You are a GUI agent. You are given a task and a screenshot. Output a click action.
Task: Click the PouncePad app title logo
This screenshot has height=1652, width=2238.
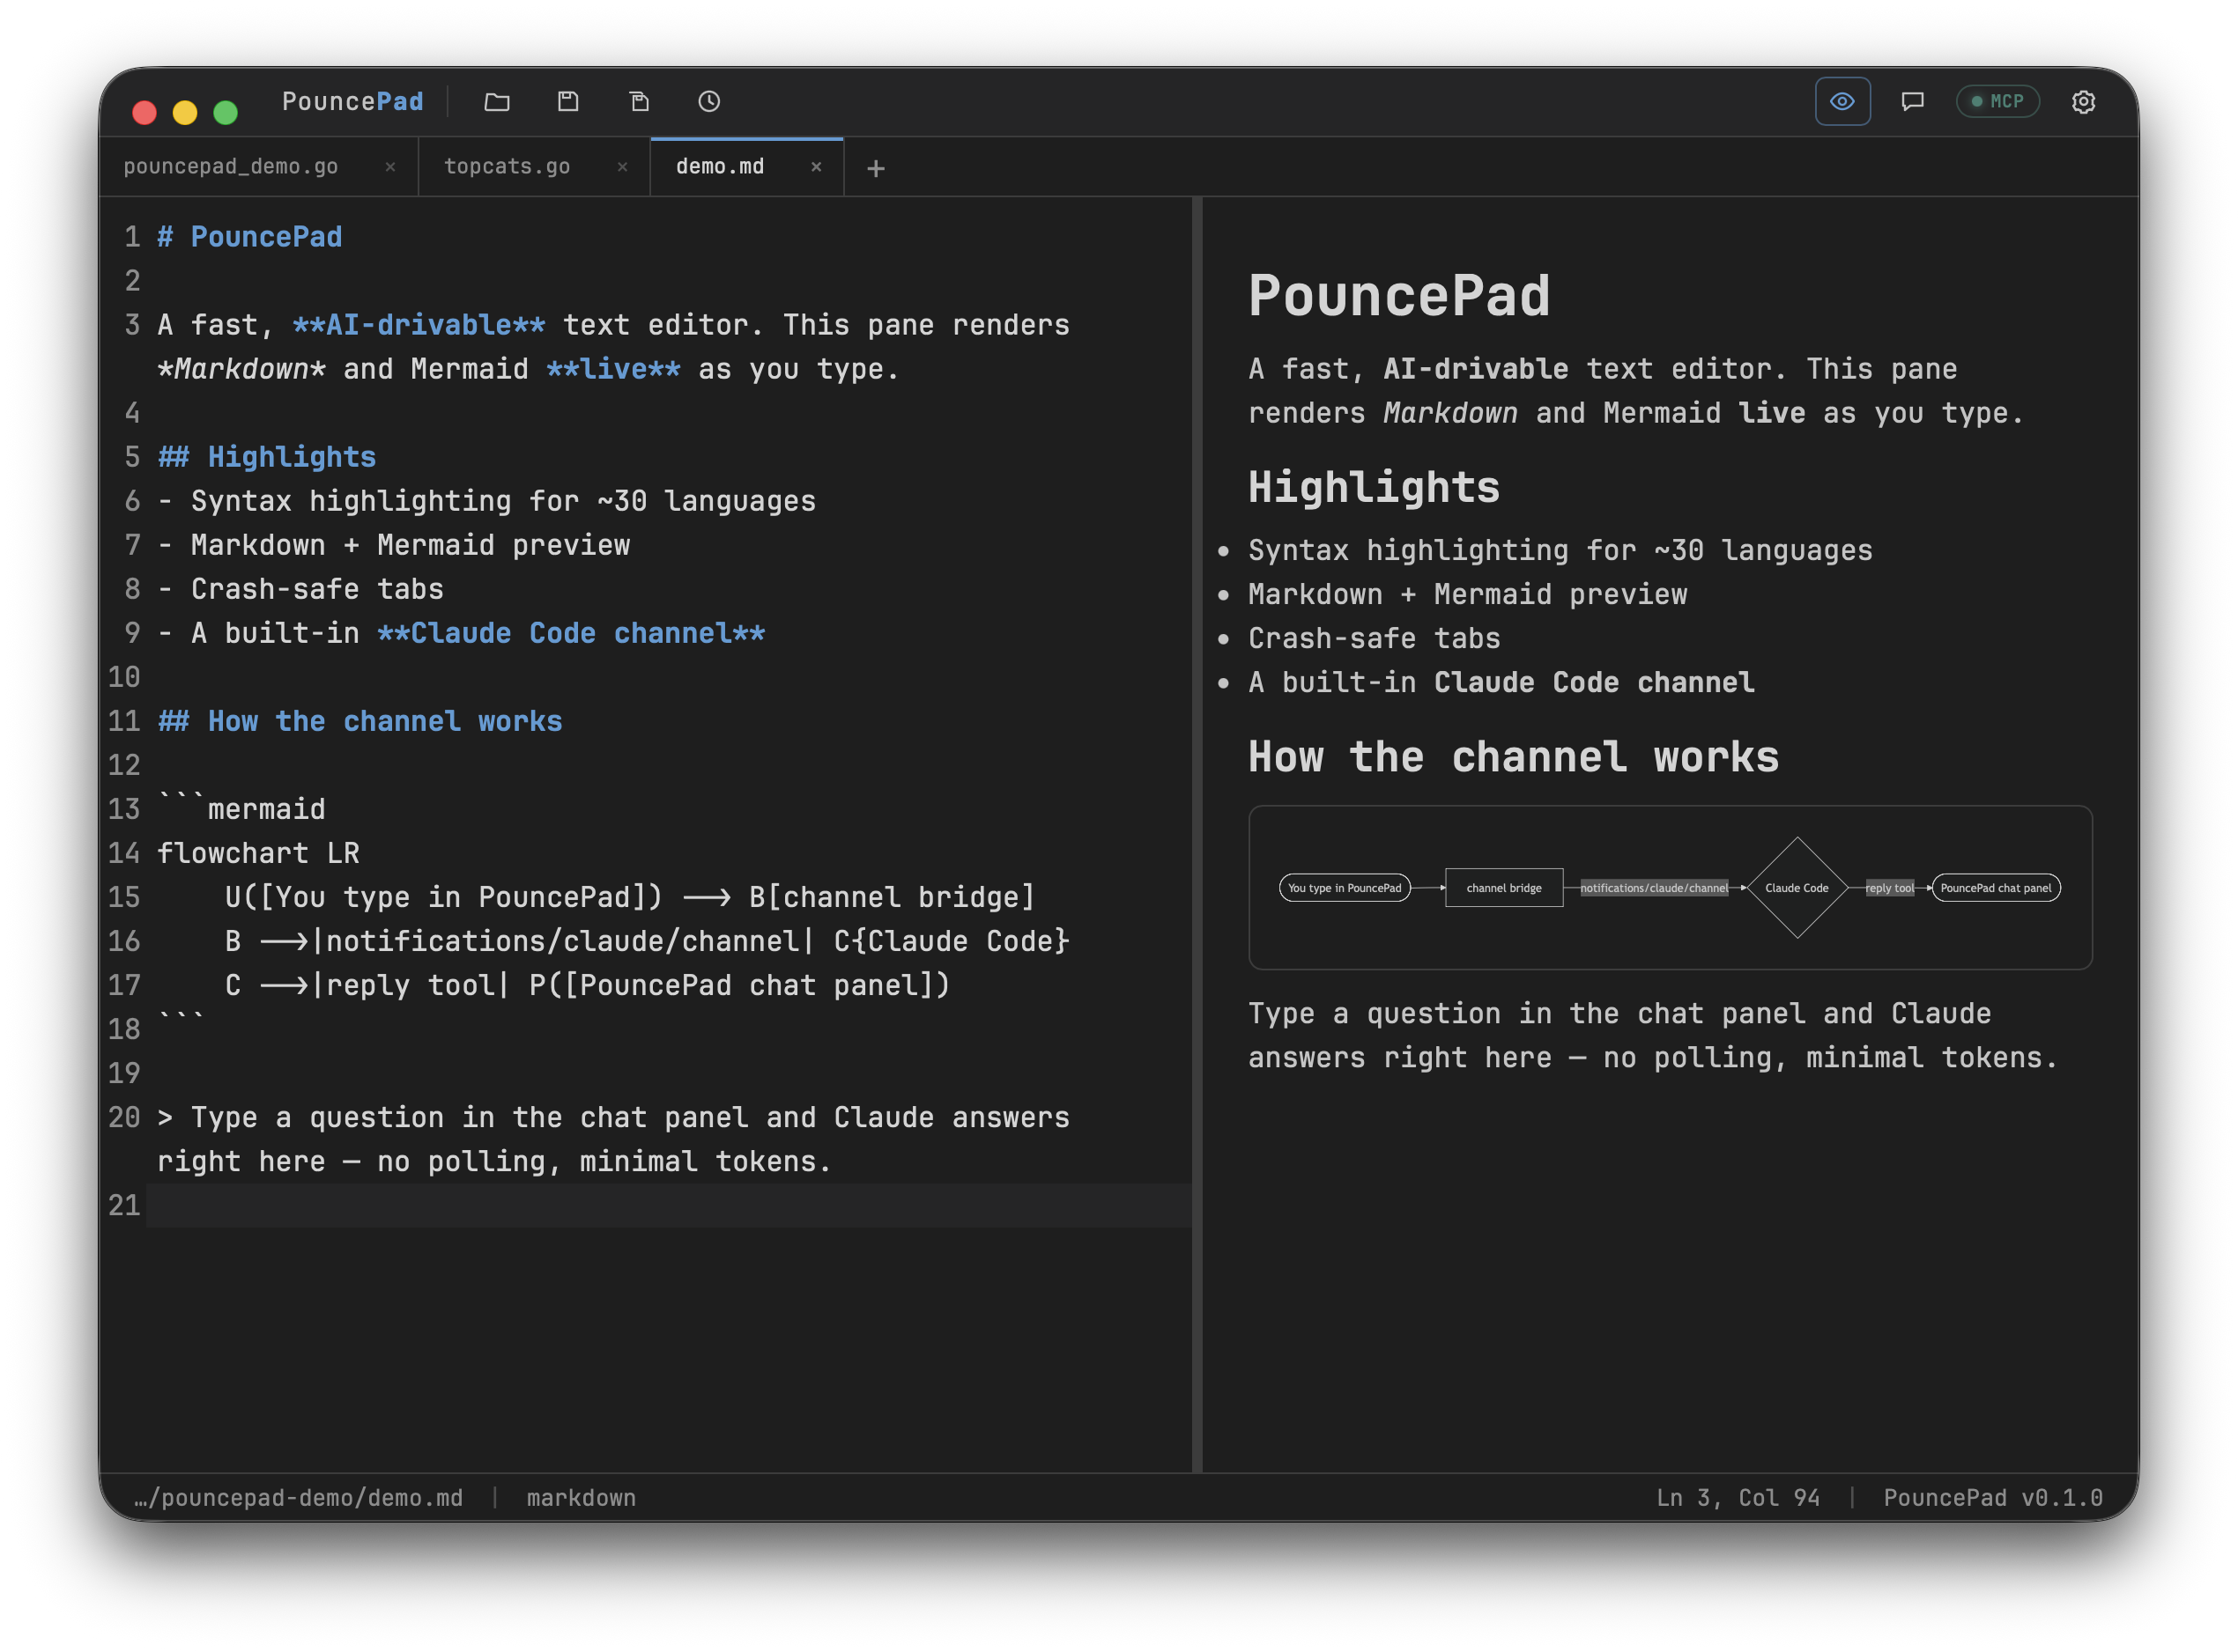click(352, 101)
